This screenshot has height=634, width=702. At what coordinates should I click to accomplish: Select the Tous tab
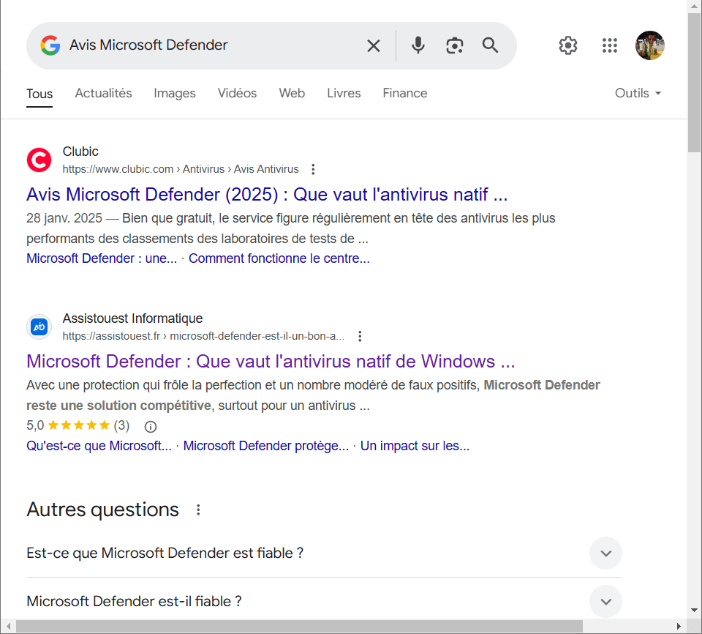(39, 94)
